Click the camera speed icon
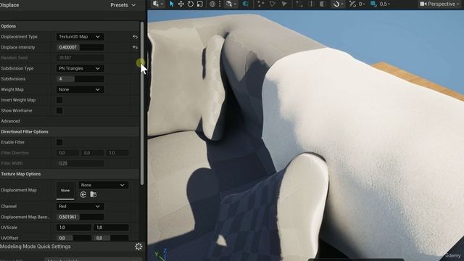 pos(374,4)
